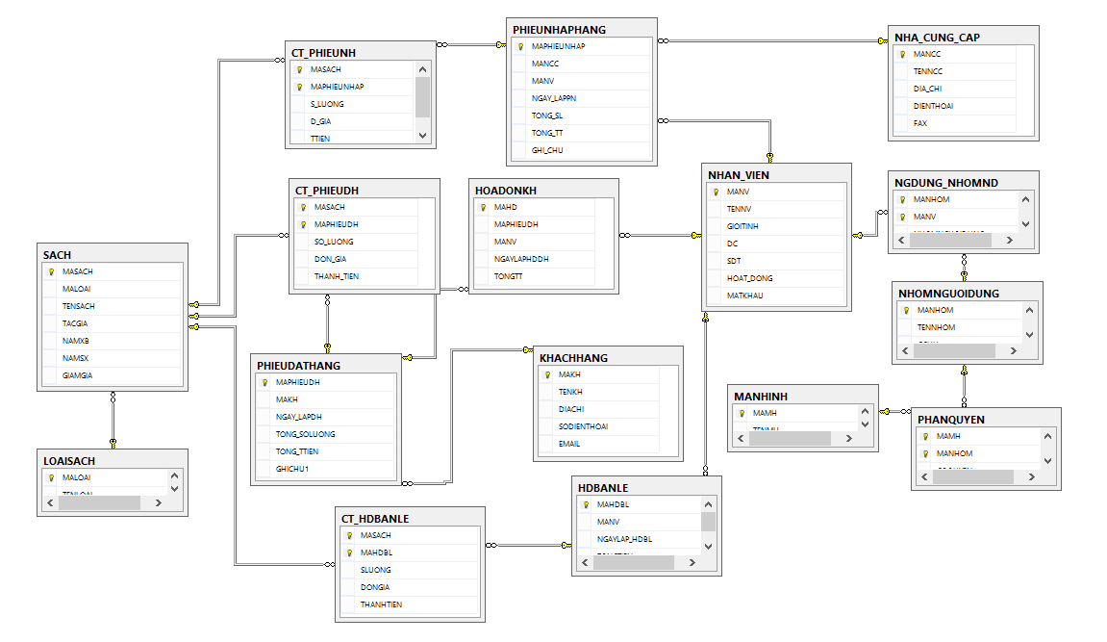Select key icon for MASACH in CT_HDBANLE
Viewport: 1107px width, 642px height.
(x=349, y=536)
